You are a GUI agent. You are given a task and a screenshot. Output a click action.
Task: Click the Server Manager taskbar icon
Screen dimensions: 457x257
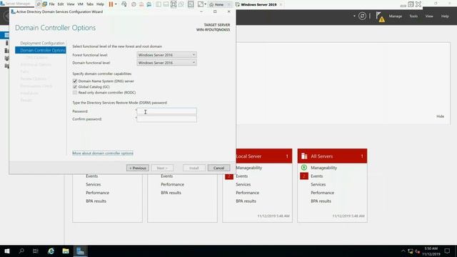coord(80,251)
